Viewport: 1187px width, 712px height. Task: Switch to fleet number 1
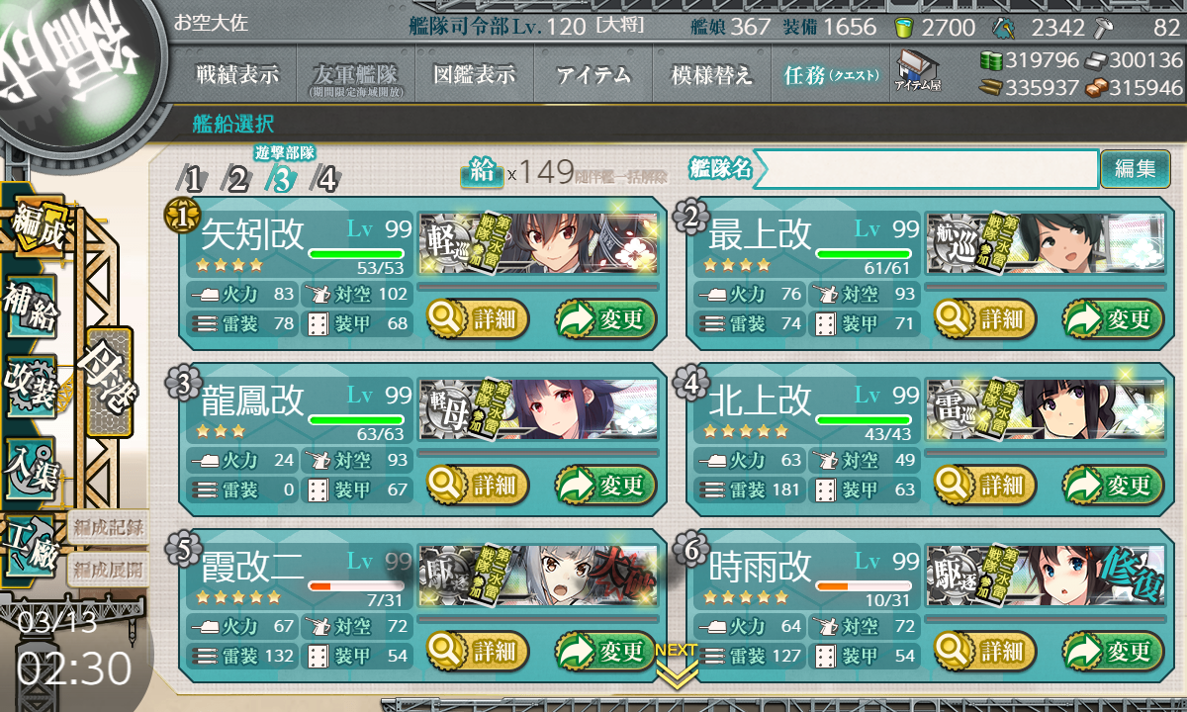click(x=194, y=179)
